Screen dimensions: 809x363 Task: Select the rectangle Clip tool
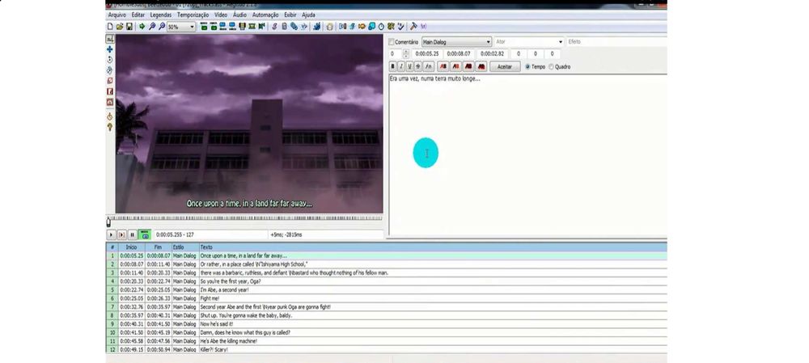pyautogui.click(x=109, y=91)
